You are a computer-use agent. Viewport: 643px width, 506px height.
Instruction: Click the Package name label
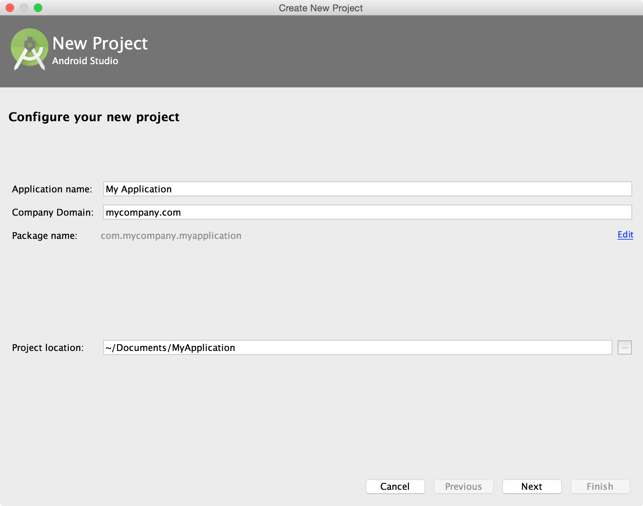pos(45,236)
